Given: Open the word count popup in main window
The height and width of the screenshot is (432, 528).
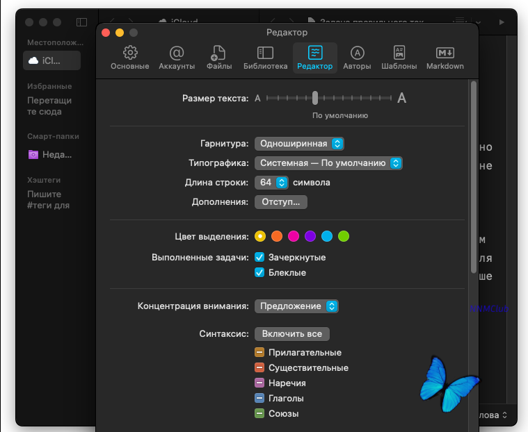Looking at the screenshot, I should 493,415.
